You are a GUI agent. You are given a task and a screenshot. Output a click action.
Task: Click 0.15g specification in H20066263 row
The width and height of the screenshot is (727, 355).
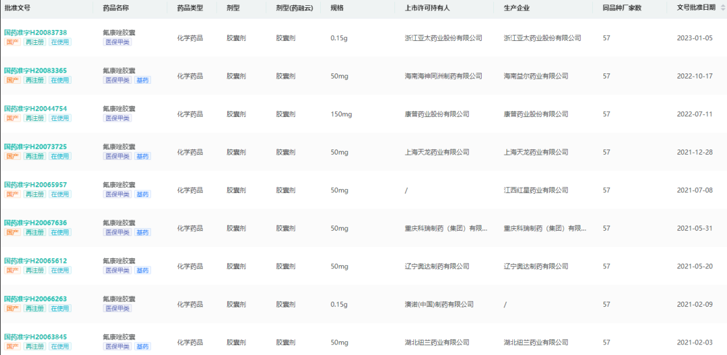[339, 304]
